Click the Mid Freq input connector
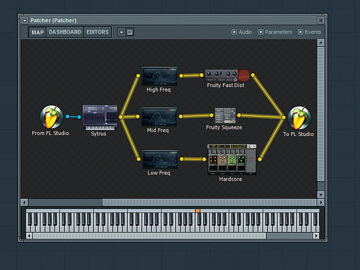The width and height of the screenshot is (360, 270). 137,116
